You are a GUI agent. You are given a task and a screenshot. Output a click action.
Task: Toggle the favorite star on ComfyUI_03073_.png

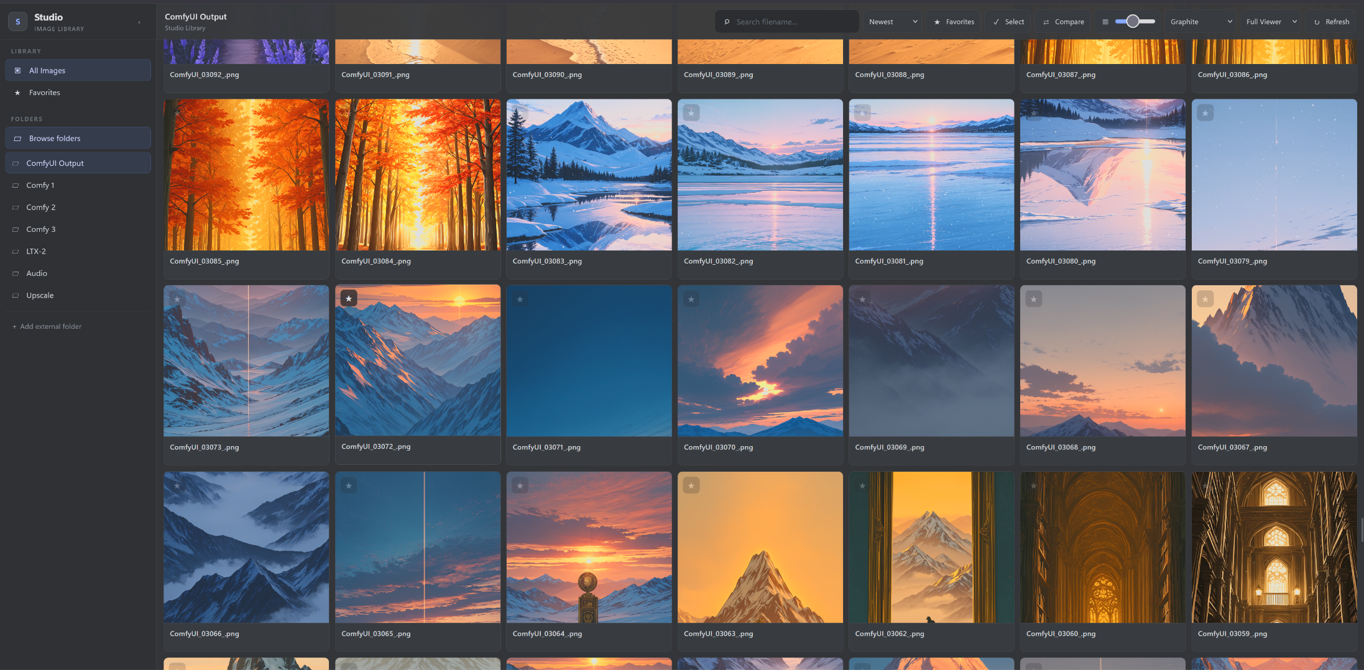[177, 300]
